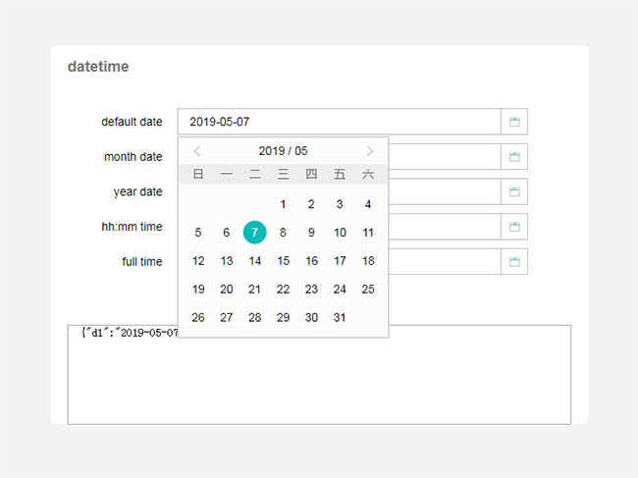Screen dimensions: 638x478
Task: Pick day 28 in the calendar
Action: coord(254,317)
